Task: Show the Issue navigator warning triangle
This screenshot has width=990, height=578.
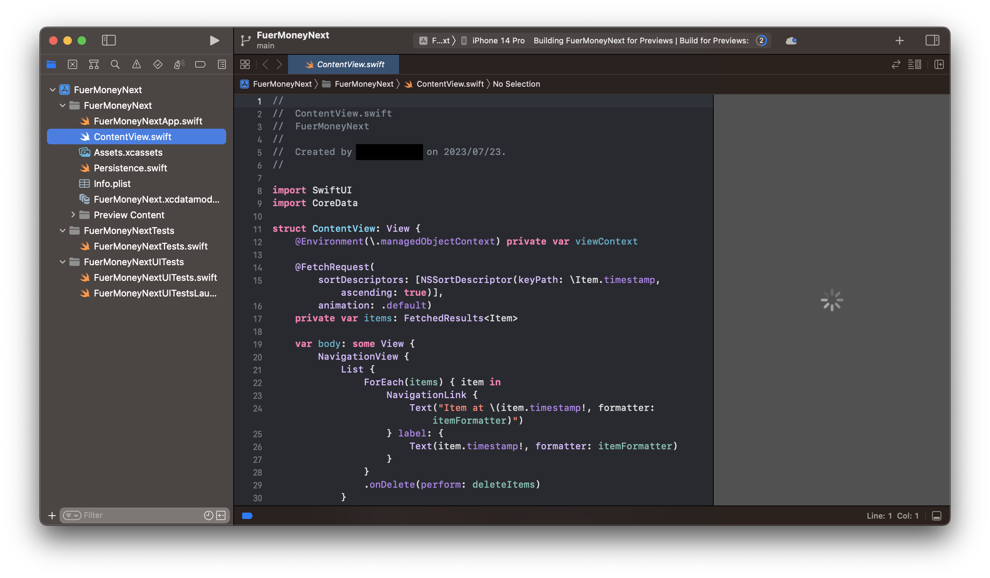Action: click(136, 64)
